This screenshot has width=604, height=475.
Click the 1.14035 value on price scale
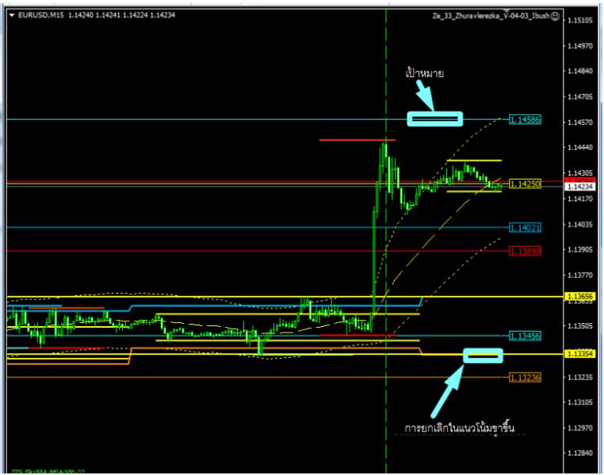point(580,224)
